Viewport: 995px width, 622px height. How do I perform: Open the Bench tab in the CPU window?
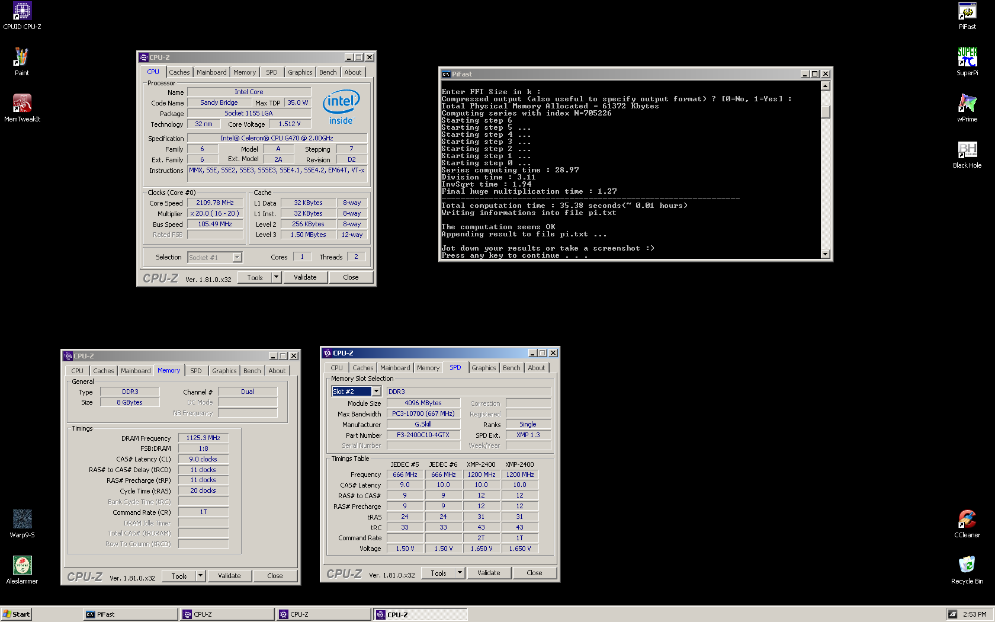pos(328,72)
